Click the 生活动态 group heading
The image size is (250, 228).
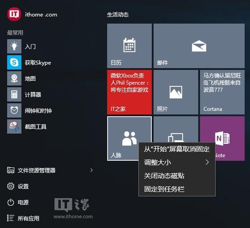tap(118, 15)
